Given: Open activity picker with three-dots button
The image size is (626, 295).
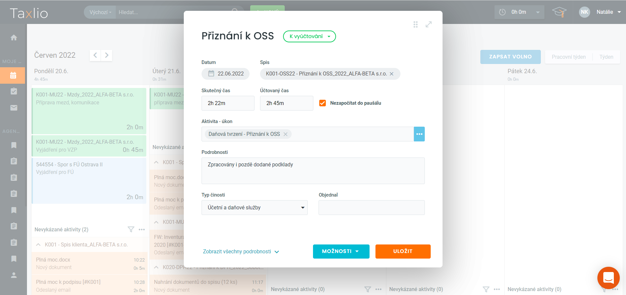Looking at the screenshot, I should point(419,134).
